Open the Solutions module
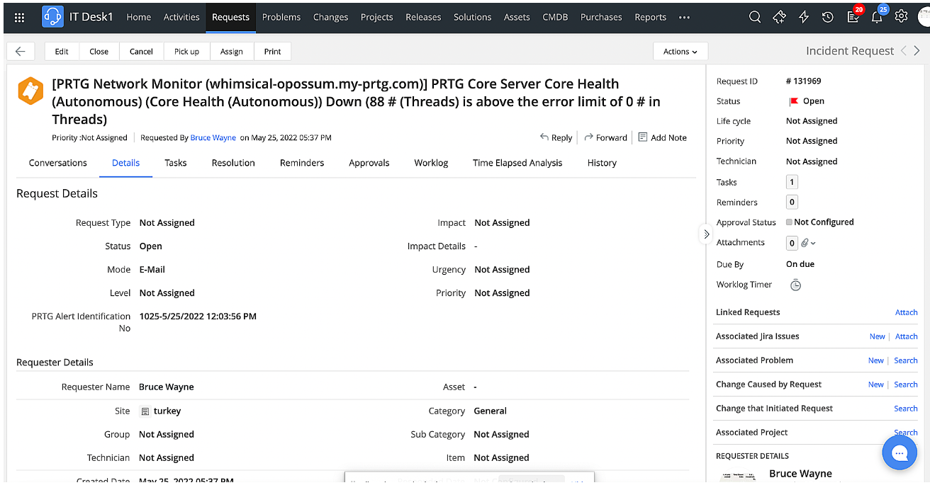This screenshot has height=490, width=930. [x=472, y=17]
